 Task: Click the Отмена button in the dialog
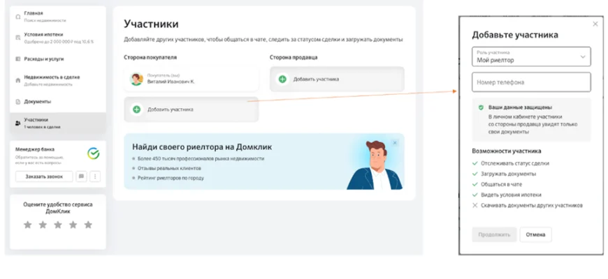click(x=535, y=234)
